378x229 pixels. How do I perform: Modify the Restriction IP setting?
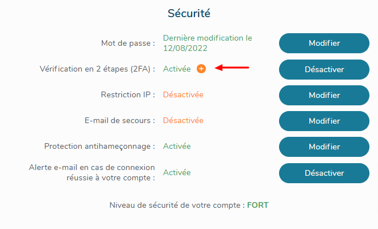point(324,95)
